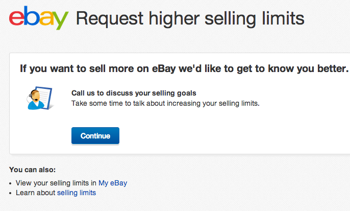Click the 'Take some time to talk' description
The width and height of the screenshot is (350, 211).
pyautogui.click(x=165, y=103)
